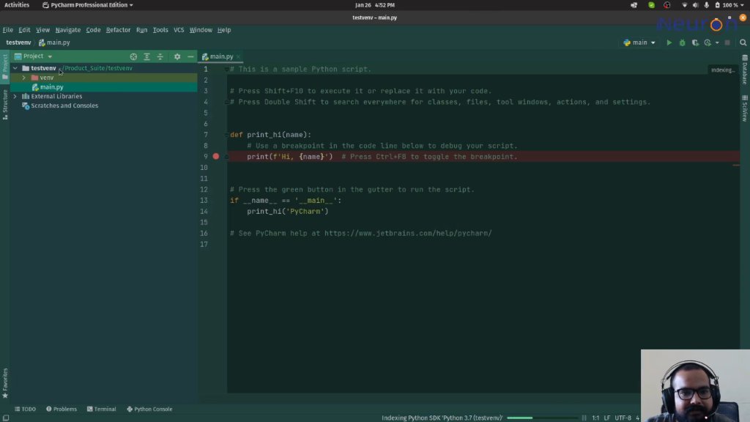
Task: Select main.py in the project tree
Action: pyautogui.click(x=52, y=87)
